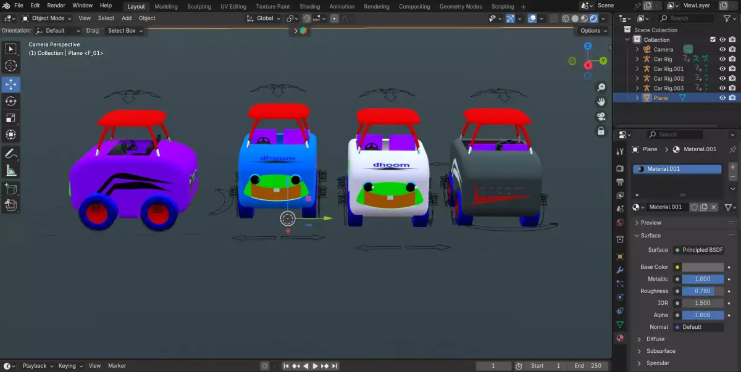
Task: Open the World properties tab
Action: point(620,223)
